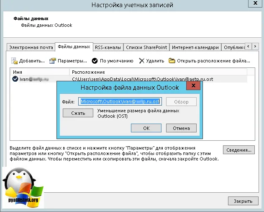Click the Имя column header

coord(40,72)
